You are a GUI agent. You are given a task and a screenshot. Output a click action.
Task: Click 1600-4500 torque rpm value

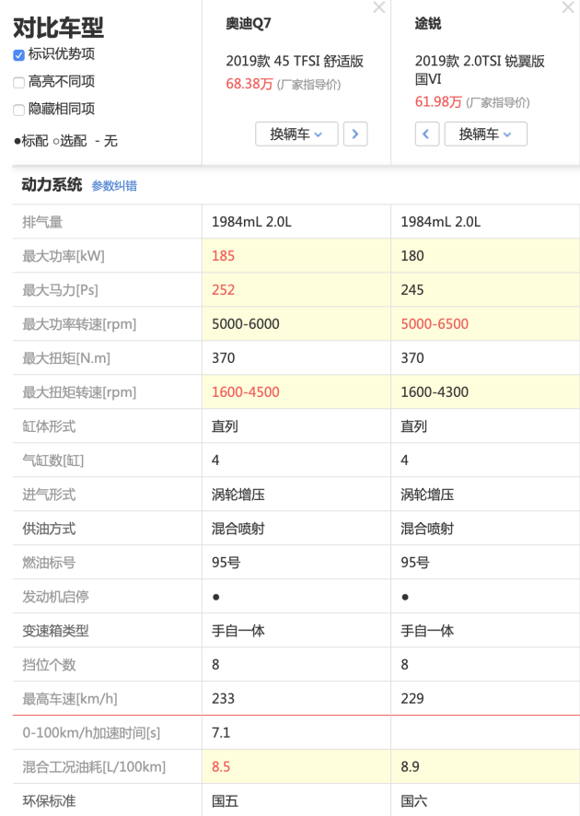pos(246,391)
